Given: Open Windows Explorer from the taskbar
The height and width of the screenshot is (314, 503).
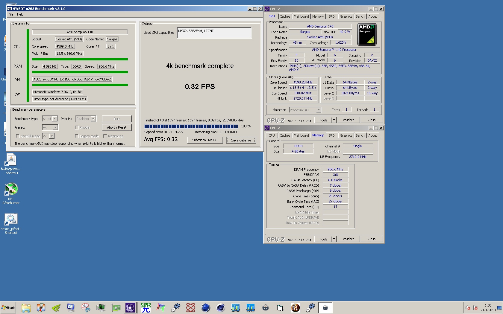Looking at the screenshot, I should pos(26,308).
